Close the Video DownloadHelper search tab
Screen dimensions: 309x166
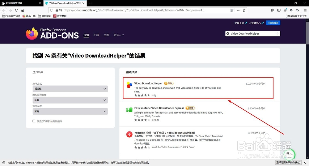pyautogui.click(x=83, y=3)
